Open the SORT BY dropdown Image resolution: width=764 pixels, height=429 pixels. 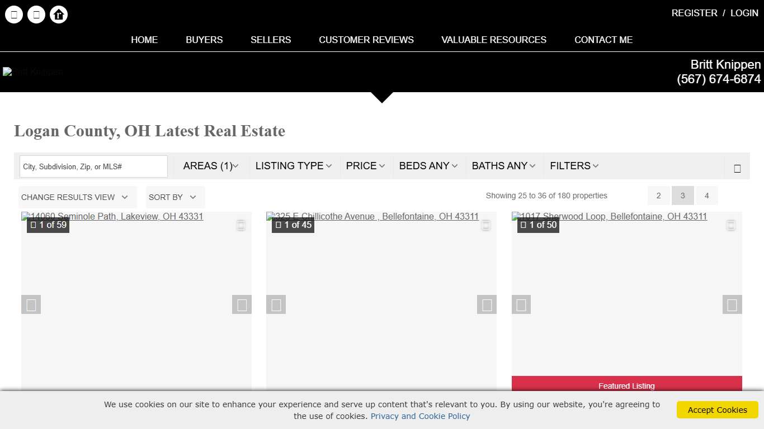(174, 197)
